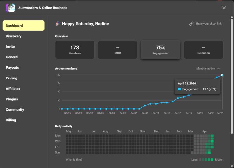Viewport: 234px width, 168px height.
Task: Click the bright green Monday cell in April
Action: click(212, 136)
